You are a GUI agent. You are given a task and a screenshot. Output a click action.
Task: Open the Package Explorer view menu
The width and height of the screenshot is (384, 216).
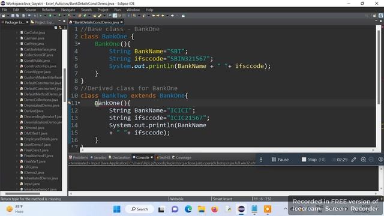click(65, 28)
